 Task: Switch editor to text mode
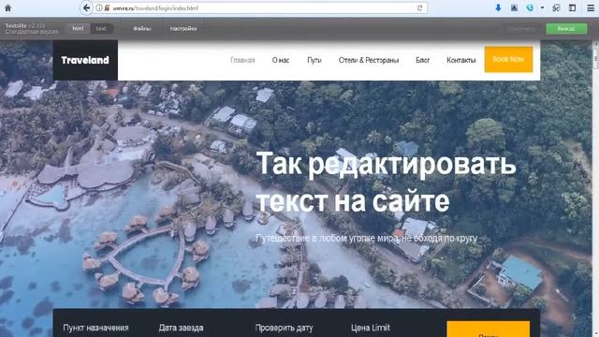[101, 28]
